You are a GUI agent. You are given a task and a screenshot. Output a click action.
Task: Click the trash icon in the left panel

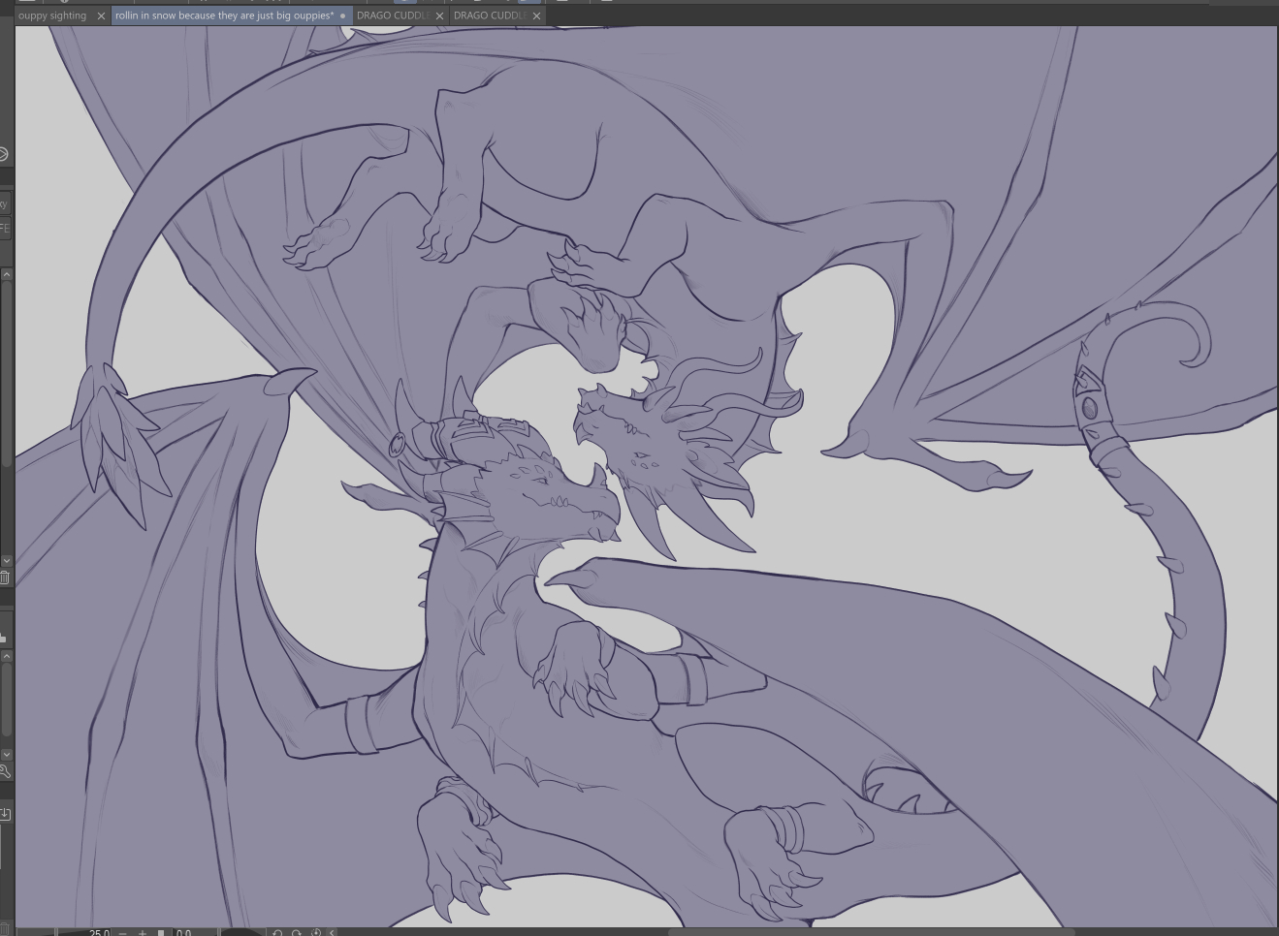(x=5, y=577)
